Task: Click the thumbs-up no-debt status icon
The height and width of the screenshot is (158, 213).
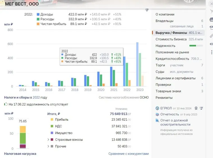Action: [x=6, y=104]
